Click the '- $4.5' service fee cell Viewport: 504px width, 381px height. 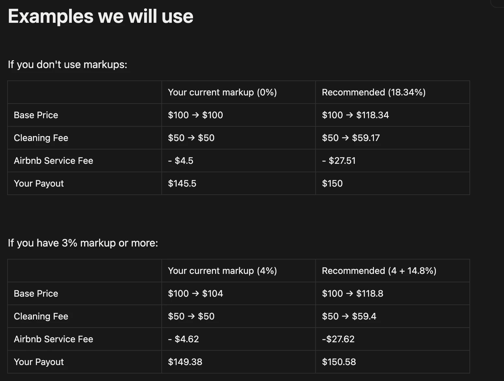coord(181,161)
